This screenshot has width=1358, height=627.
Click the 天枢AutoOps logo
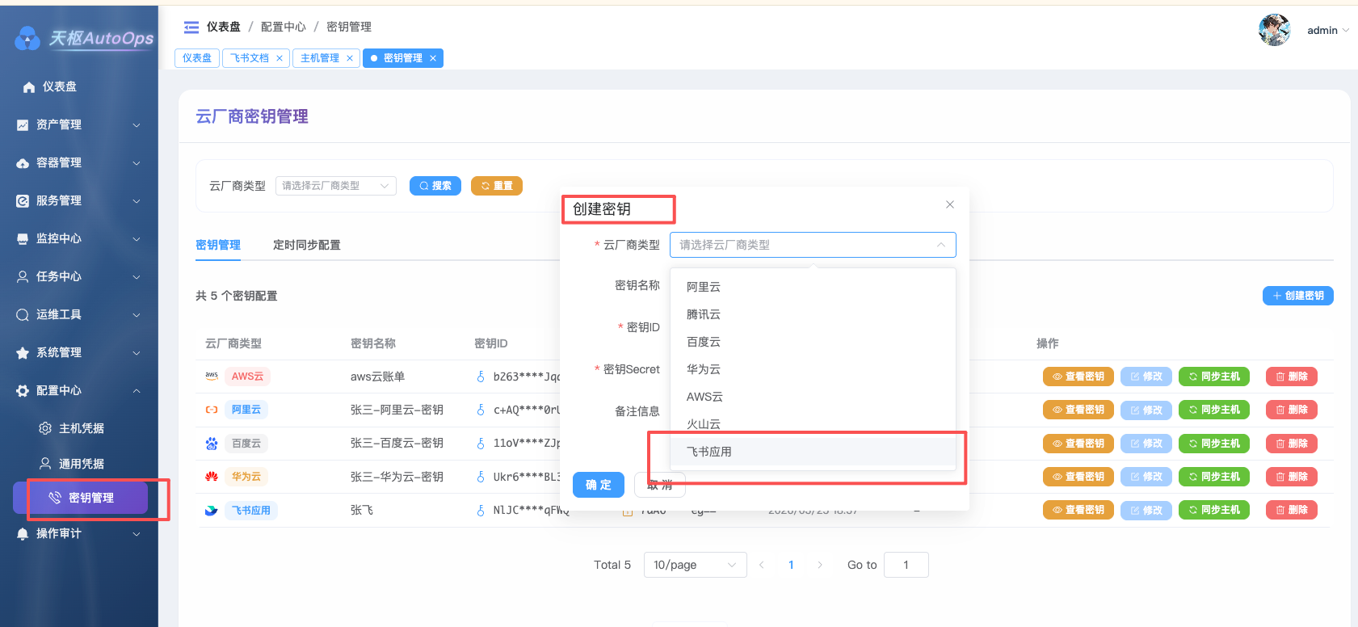84,38
